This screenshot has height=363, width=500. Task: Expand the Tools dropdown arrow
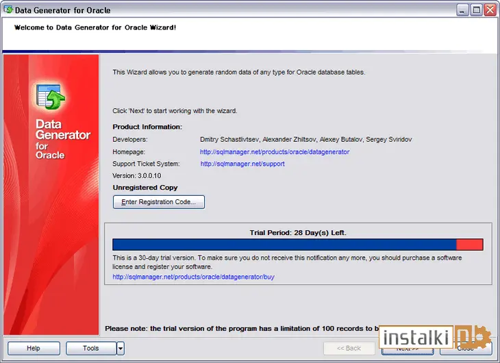pyautogui.click(x=121, y=348)
